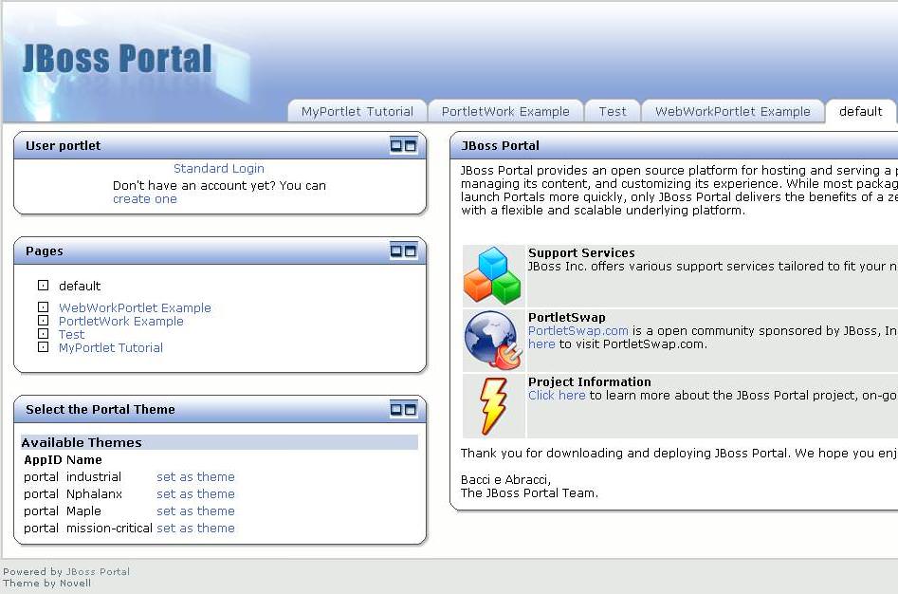The image size is (898, 594).
Task: Click the JBoss Portal header logo
Action: (117, 59)
